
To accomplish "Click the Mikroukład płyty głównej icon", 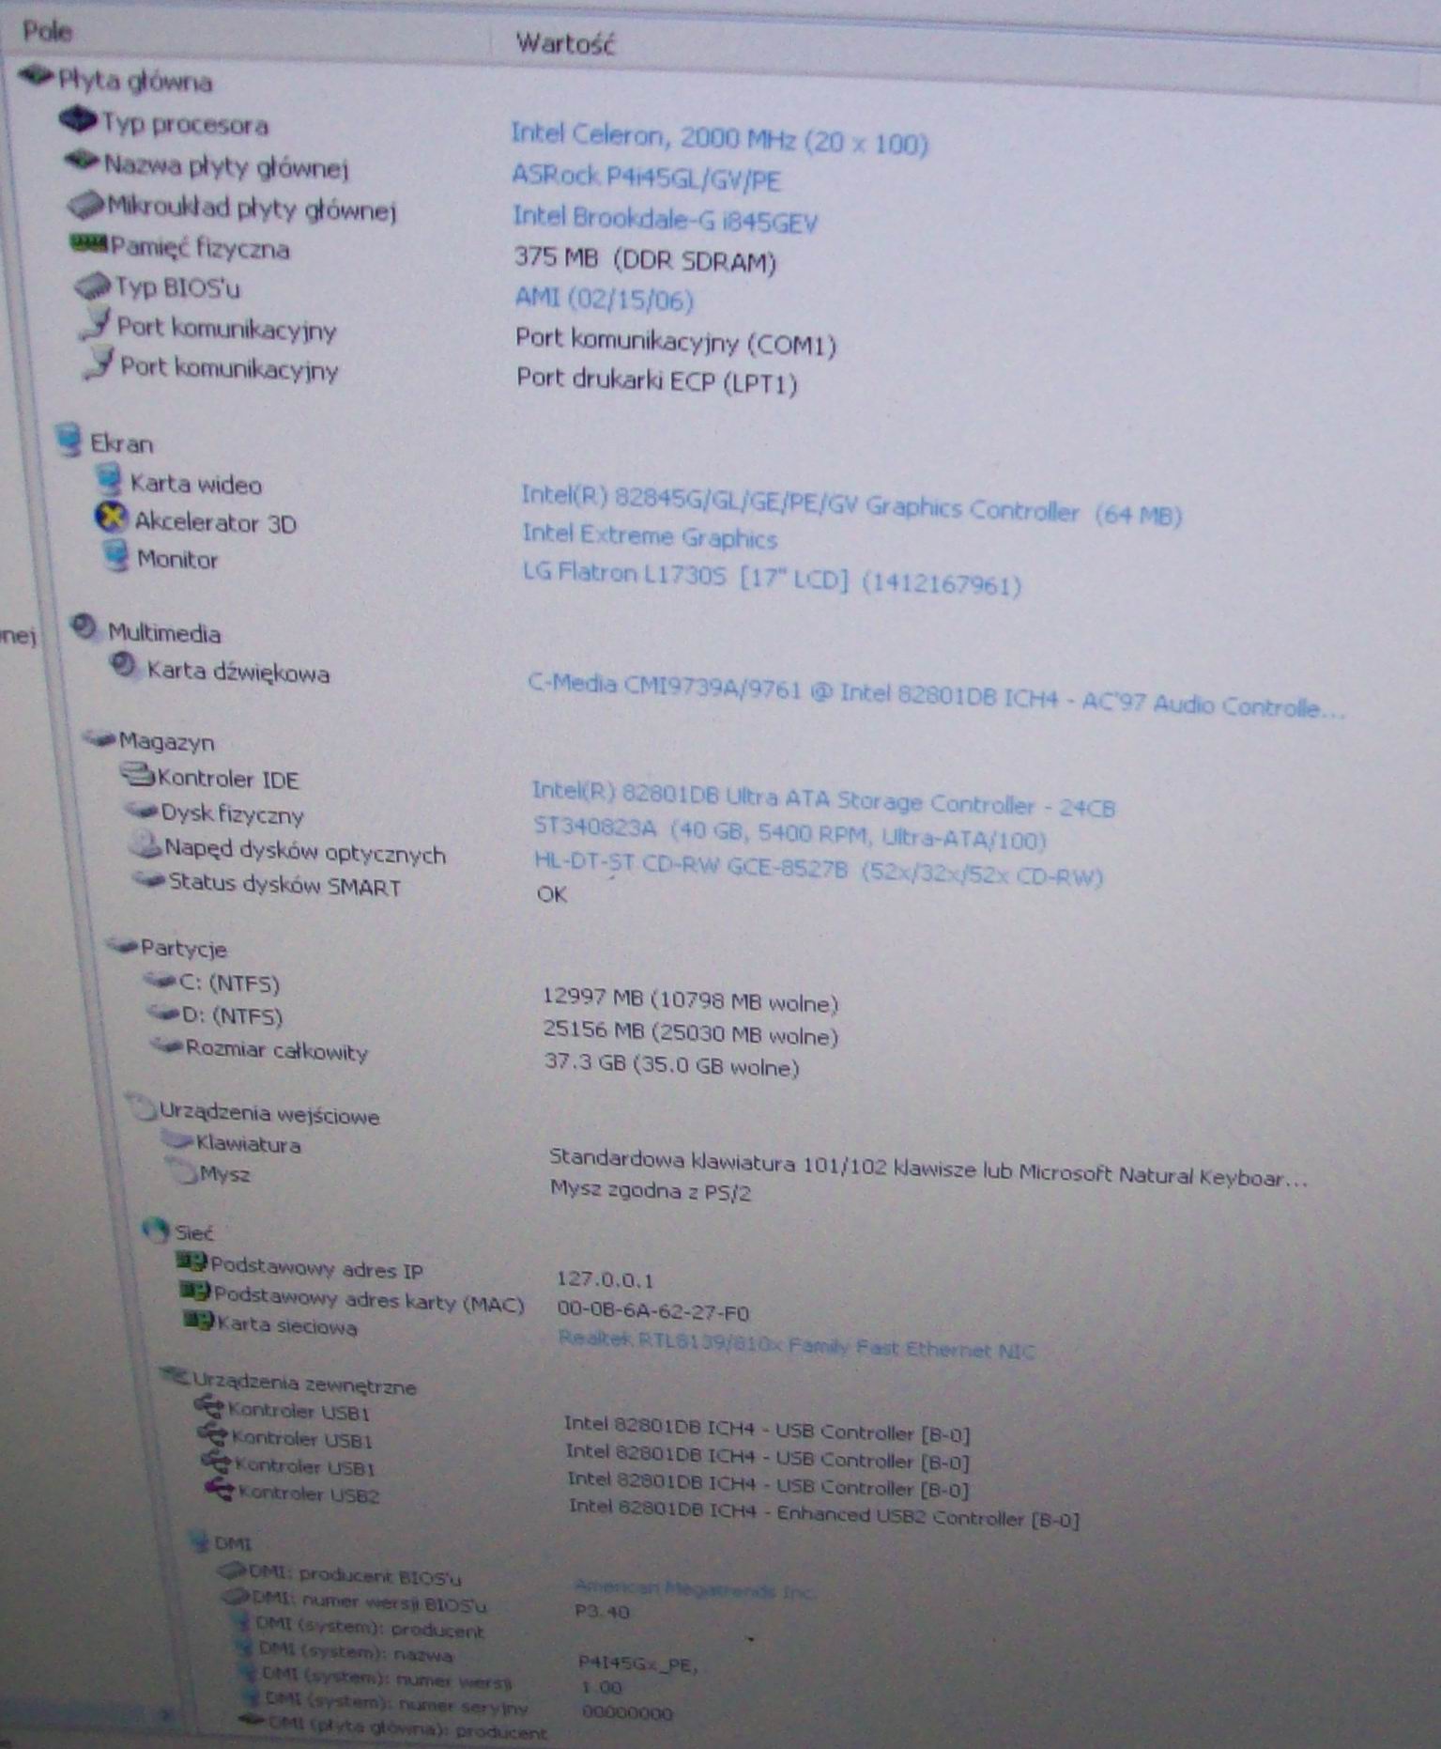I will [85, 203].
